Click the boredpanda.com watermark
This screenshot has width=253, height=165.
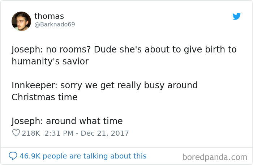(x=215, y=157)
